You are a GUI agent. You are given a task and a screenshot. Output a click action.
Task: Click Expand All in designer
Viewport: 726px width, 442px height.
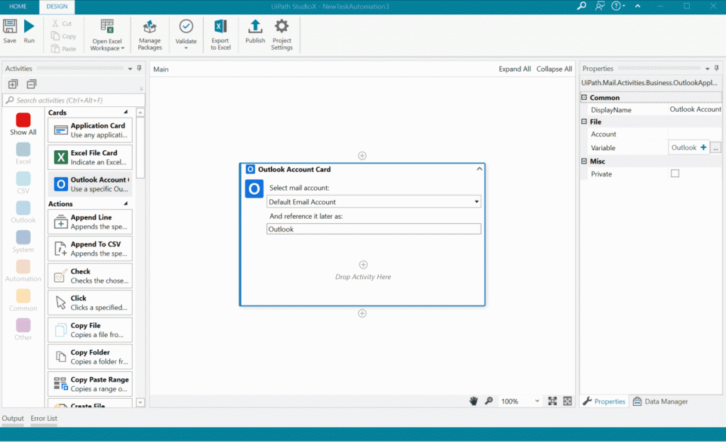[515, 69]
